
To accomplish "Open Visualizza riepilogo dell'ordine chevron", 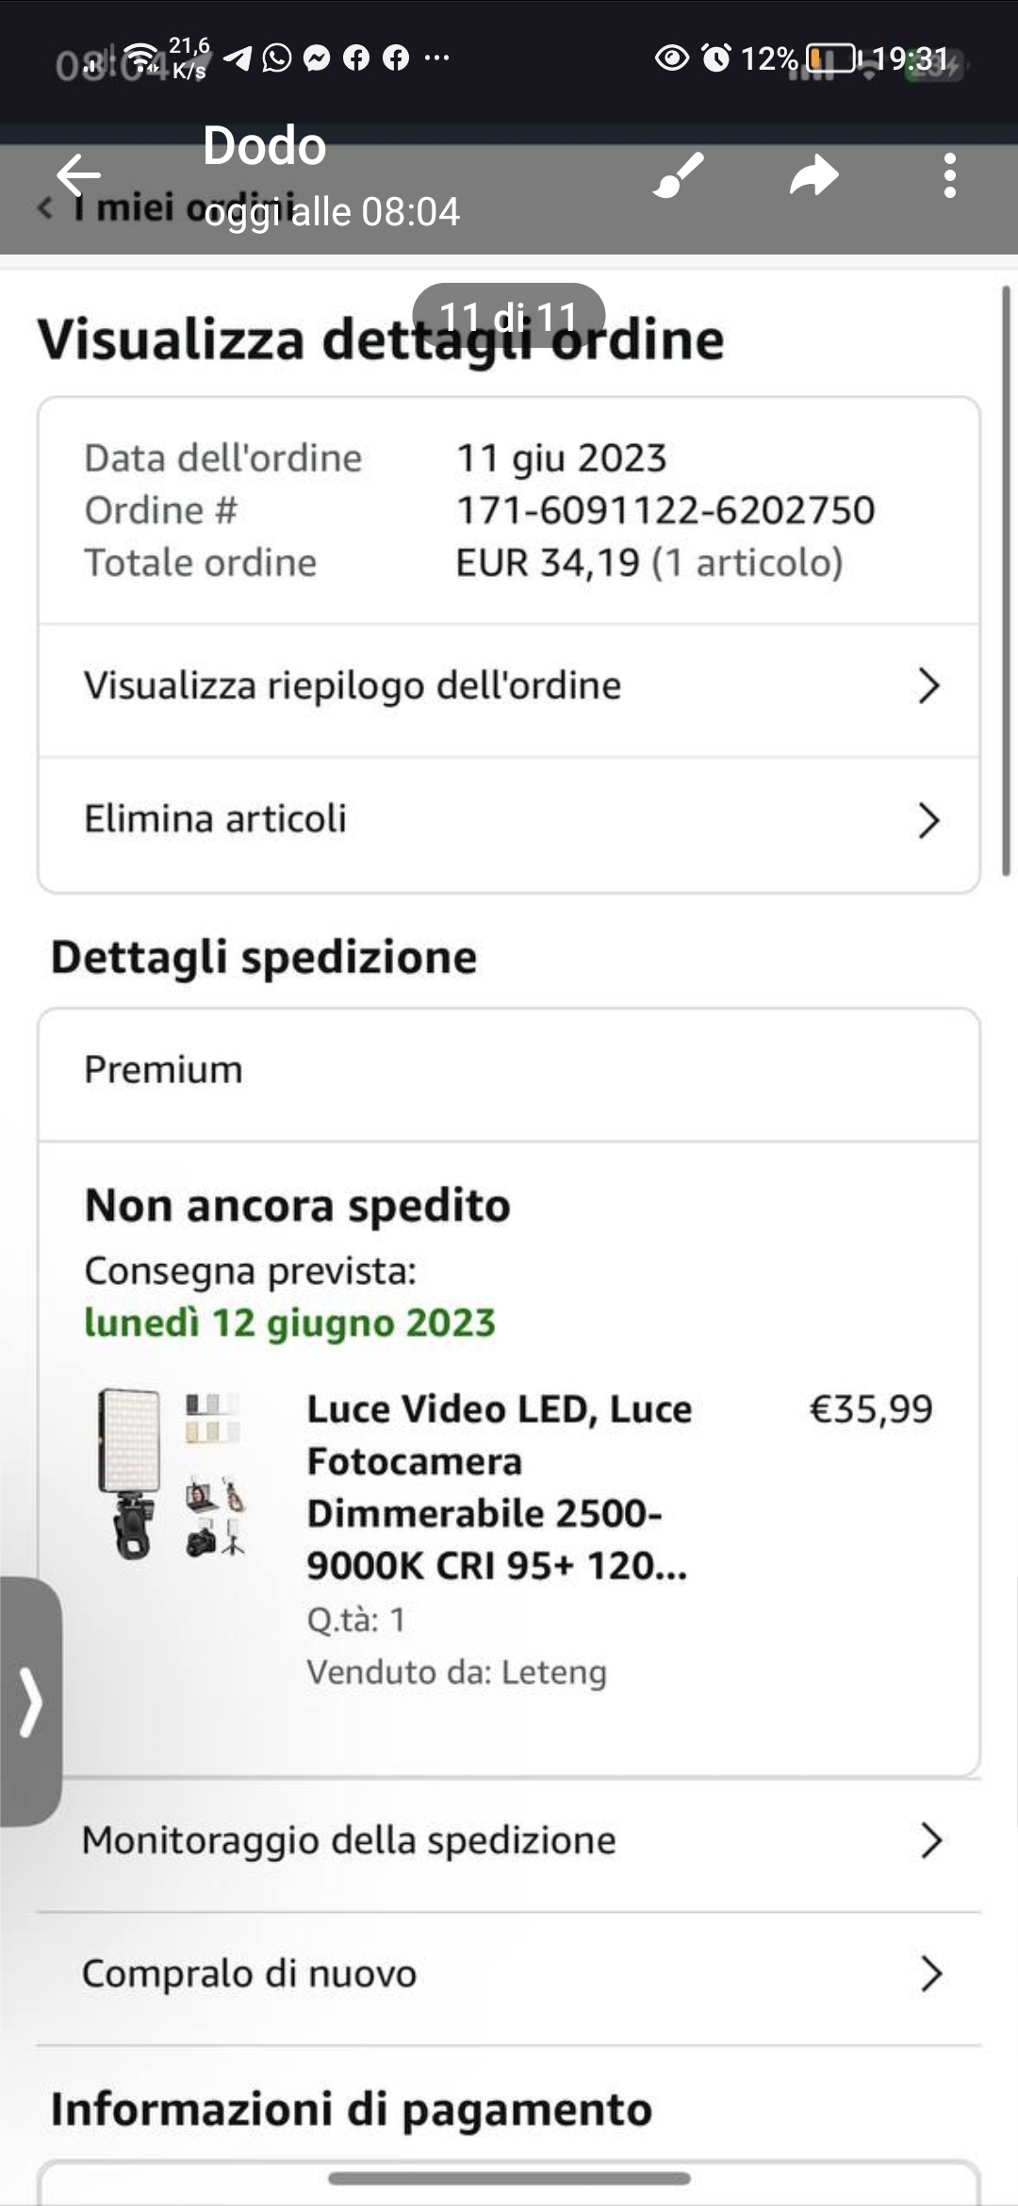I will tap(928, 686).
